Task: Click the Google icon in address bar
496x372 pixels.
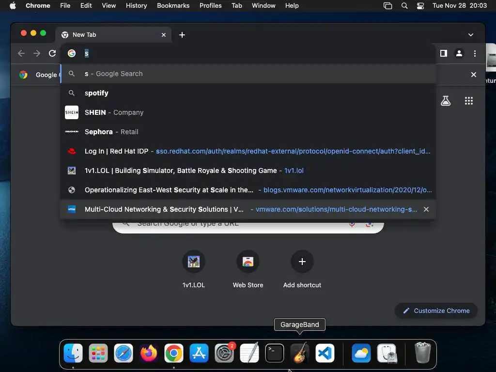Action: 72,53
